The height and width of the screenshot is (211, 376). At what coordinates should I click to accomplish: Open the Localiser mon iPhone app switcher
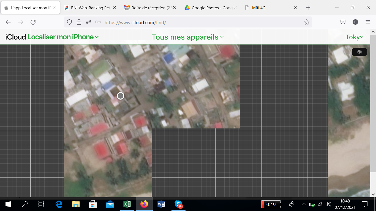click(x=63, y=37)
